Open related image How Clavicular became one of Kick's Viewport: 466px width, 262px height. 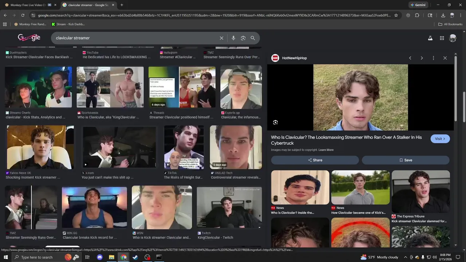coord(360,187)
